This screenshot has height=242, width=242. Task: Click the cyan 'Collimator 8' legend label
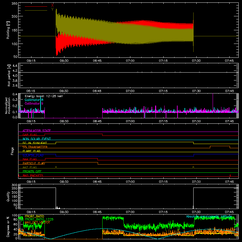click(x=34, y=100)
